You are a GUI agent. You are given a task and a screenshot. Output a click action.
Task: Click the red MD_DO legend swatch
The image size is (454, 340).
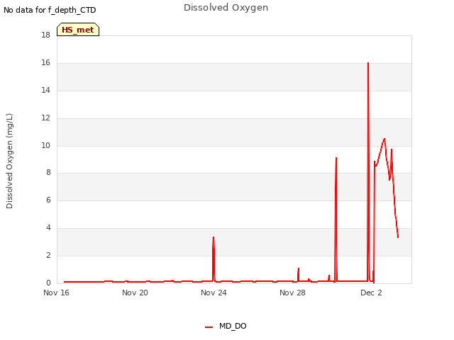pyautogui.click(x=209, y=327)
